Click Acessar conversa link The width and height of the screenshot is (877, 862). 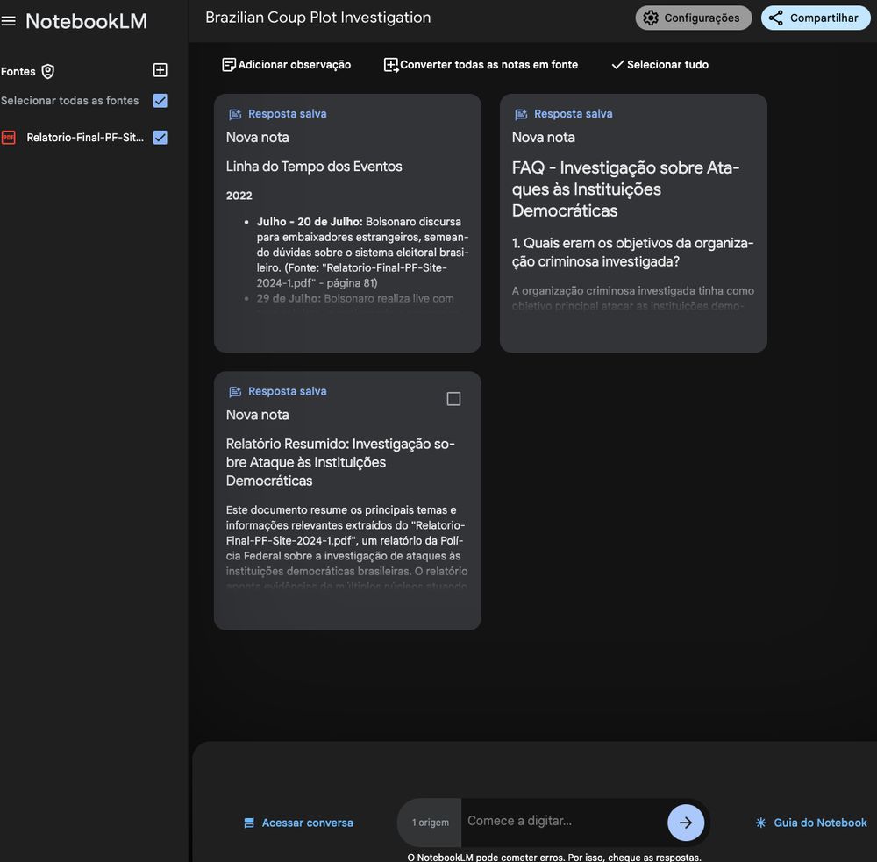pos(299,823)
